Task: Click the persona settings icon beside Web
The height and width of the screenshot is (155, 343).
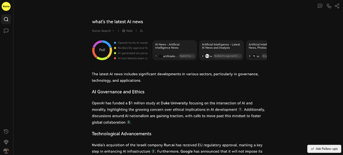Action: point(141,31)
